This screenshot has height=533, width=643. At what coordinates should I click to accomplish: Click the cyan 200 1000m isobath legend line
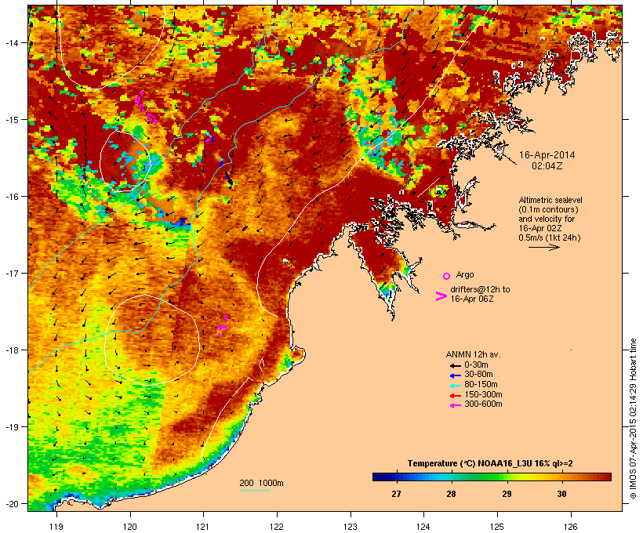[x=254, y=490]
